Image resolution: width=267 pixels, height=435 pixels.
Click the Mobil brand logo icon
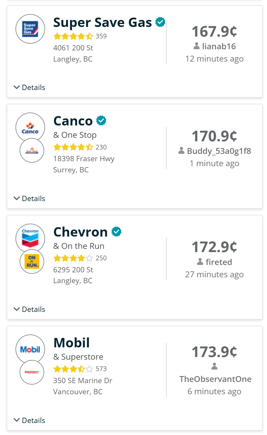pos(30,349)
